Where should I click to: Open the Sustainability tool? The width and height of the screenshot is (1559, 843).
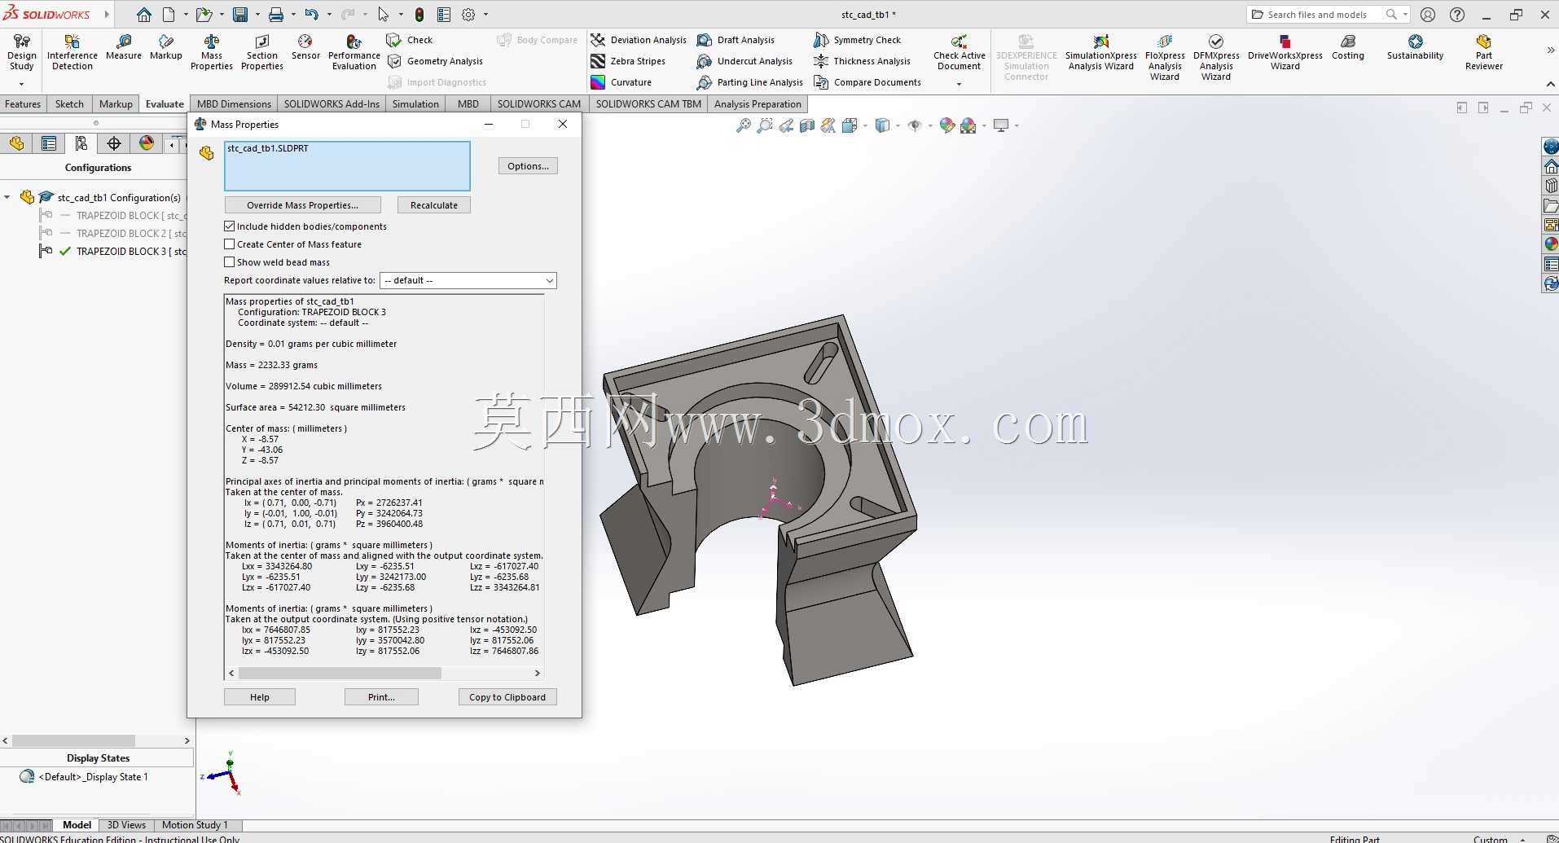(1416, 48)
